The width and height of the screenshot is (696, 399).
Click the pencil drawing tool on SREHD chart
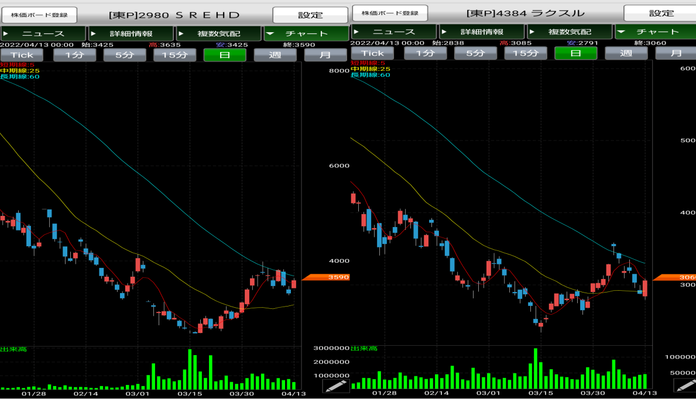point(336,386)
